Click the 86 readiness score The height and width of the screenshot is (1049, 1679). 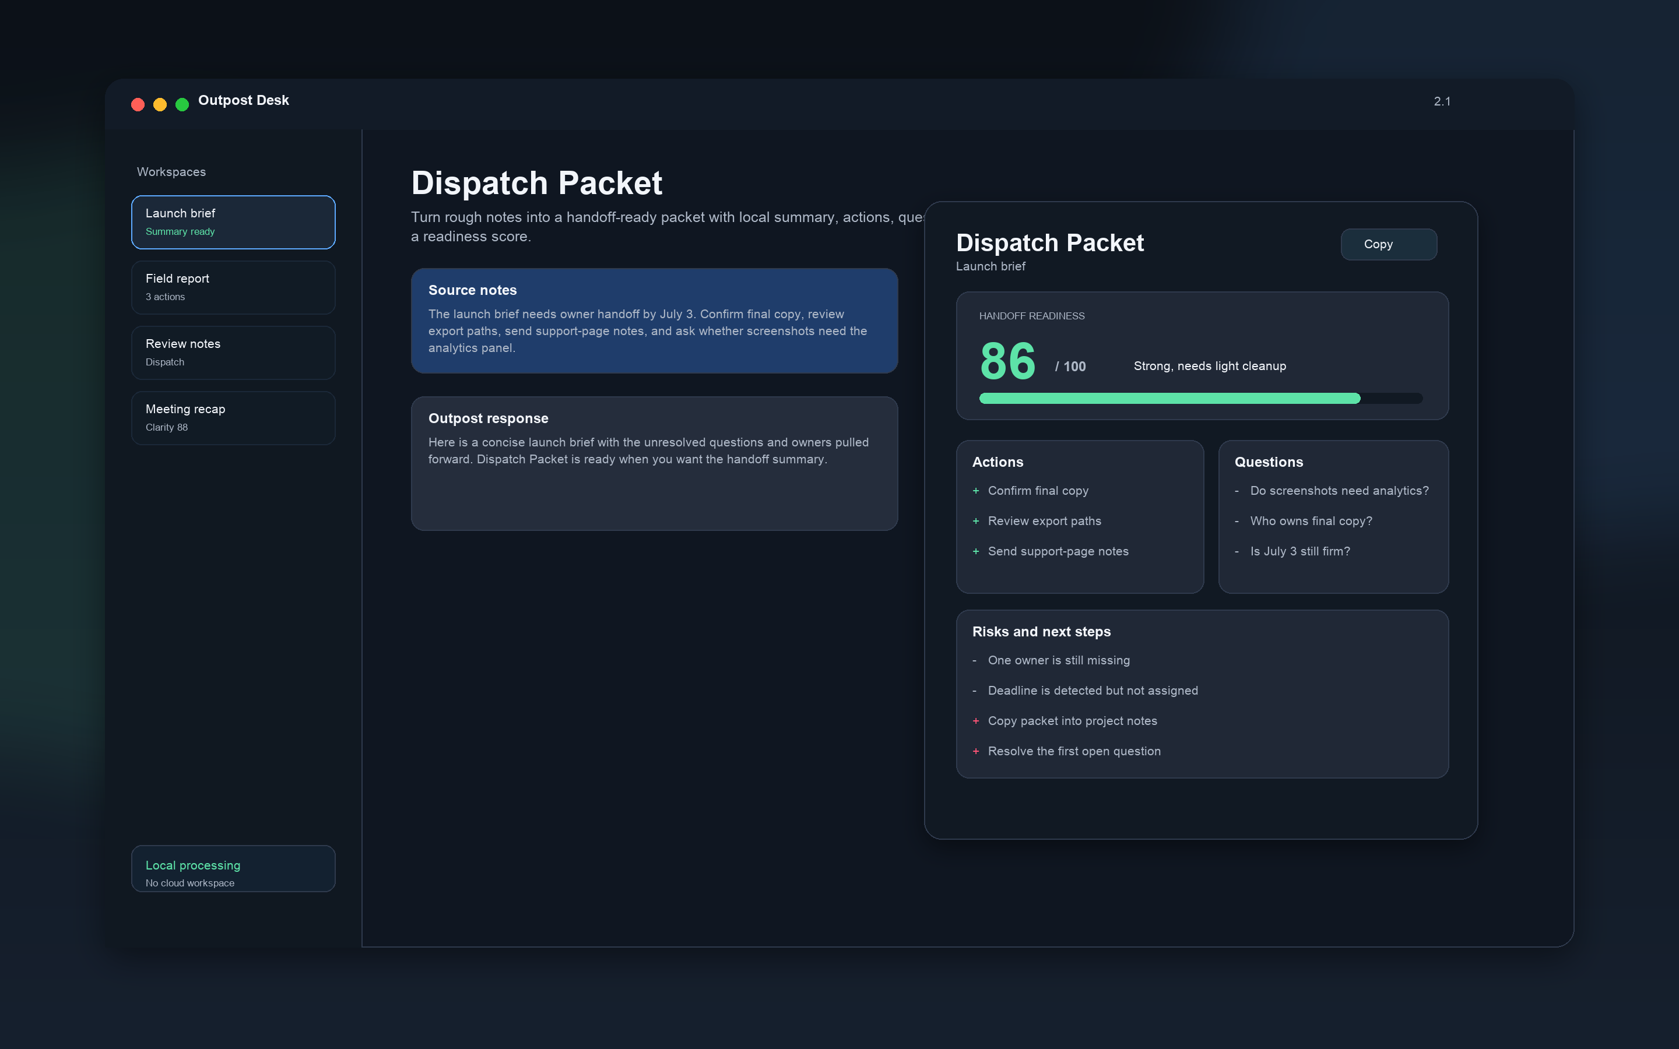click(1007, 361)
